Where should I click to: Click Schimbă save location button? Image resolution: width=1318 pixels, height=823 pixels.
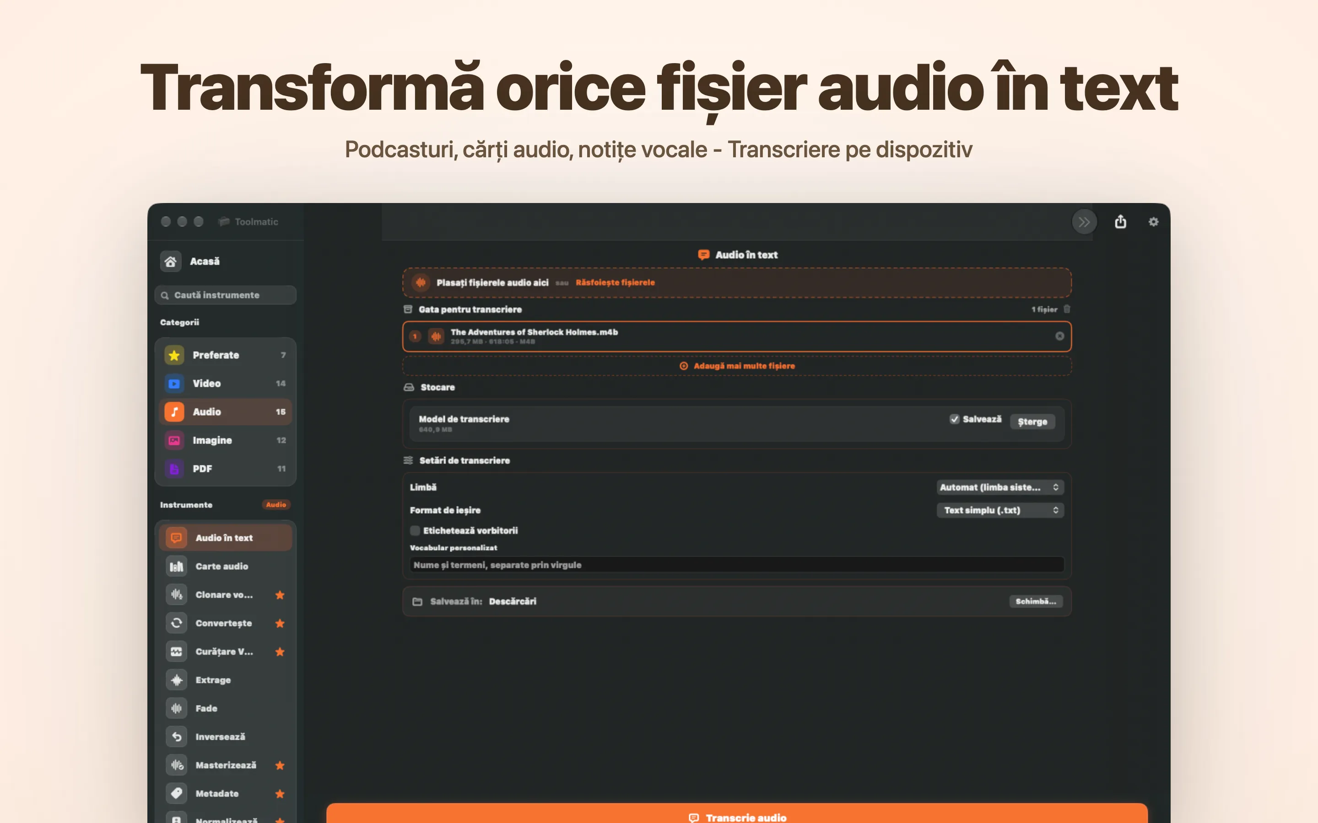tap(1035, 601)
